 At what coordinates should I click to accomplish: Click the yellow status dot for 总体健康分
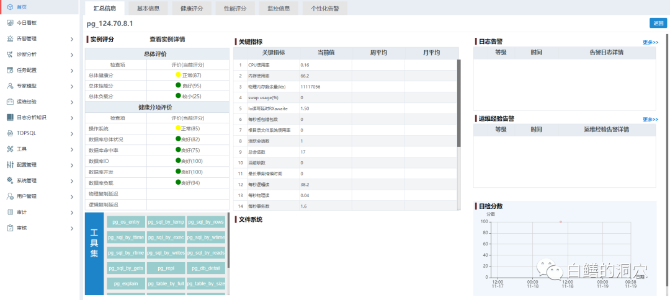click(x=178, y=74)
